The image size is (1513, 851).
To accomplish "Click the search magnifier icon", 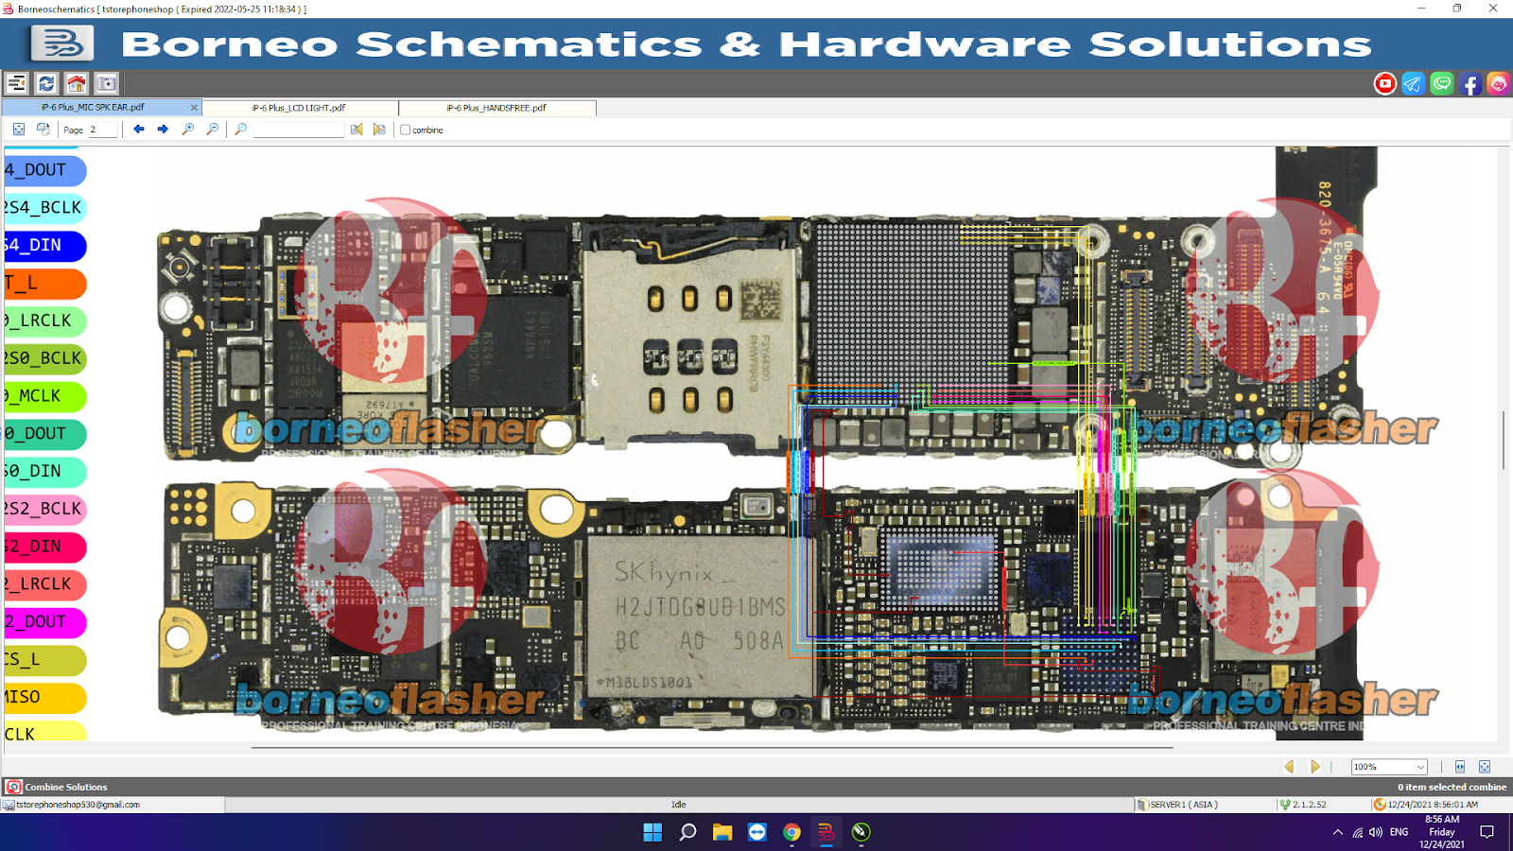I will click(241, 130).
